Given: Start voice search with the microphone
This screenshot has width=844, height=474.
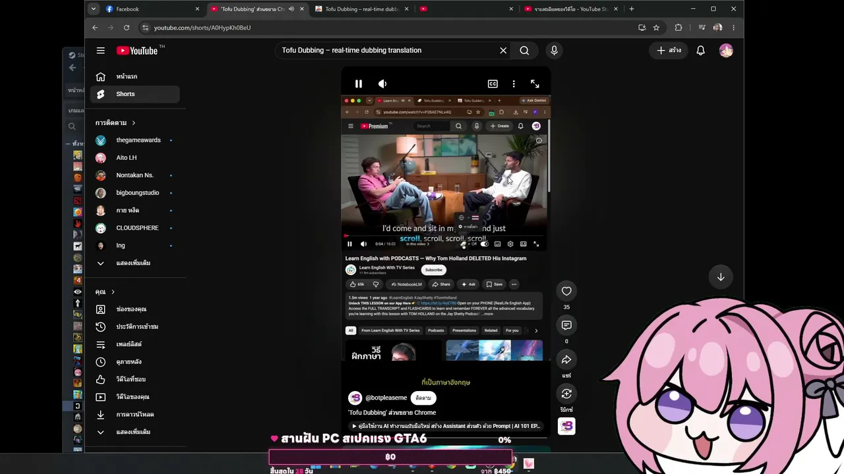Looking at the screenshot, I should click(x=554, y=50).
